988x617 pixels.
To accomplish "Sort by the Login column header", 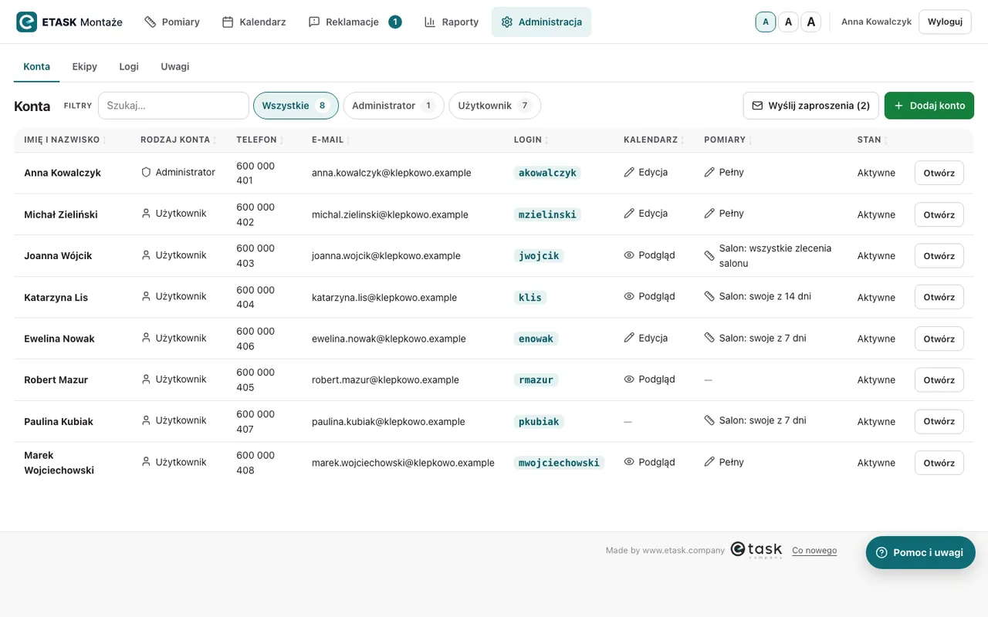I will point(532,140).
